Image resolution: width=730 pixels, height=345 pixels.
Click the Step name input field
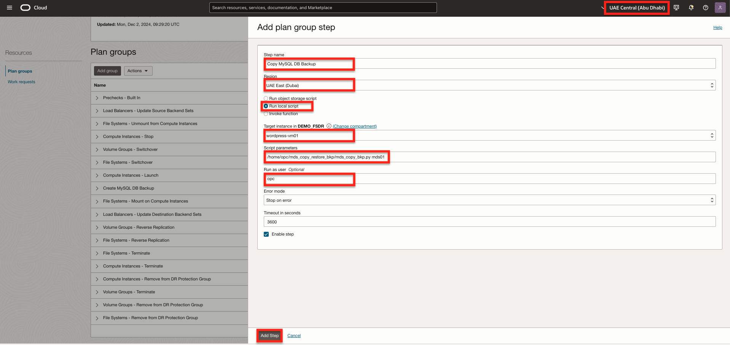[x=490, y=64]
